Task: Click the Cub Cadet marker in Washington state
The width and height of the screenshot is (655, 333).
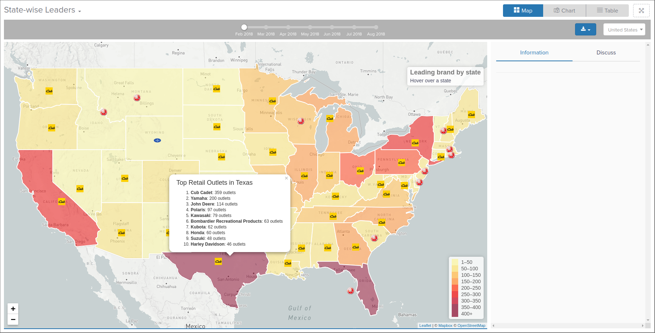Action: pyautogui.click(x=49, y=91)
